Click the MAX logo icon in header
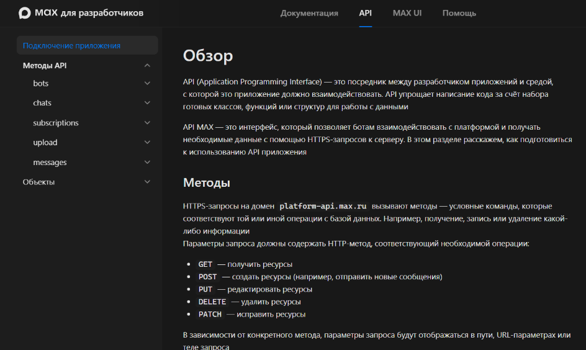586x350 pixels. point(25,13)
